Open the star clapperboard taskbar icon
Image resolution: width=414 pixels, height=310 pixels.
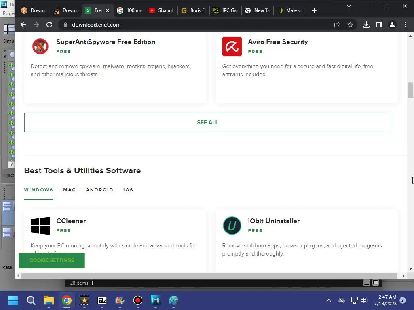pos(84,300)
